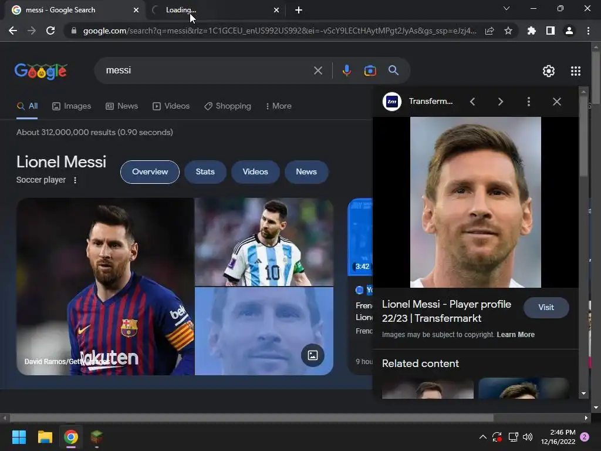Open Google quick settings gear
The image size is (601, 451).
[549, 71]
